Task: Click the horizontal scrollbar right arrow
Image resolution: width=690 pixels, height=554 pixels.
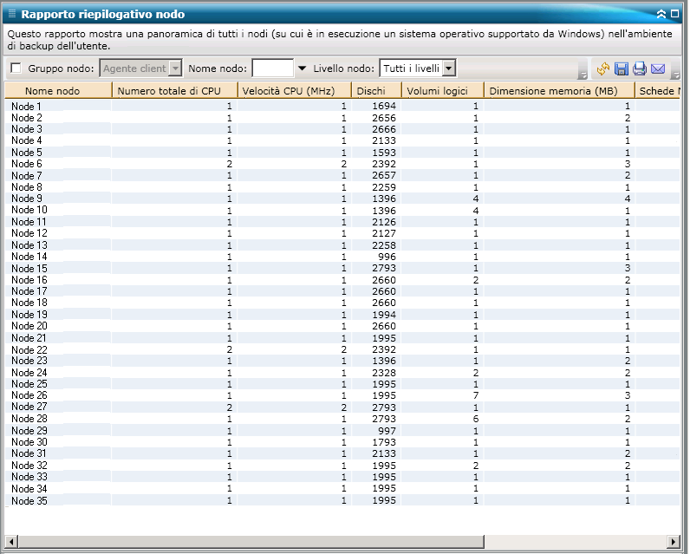Action: click(674, 541)
